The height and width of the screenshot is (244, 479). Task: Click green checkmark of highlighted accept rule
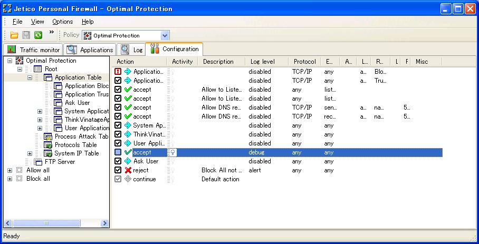coord(128,152)
